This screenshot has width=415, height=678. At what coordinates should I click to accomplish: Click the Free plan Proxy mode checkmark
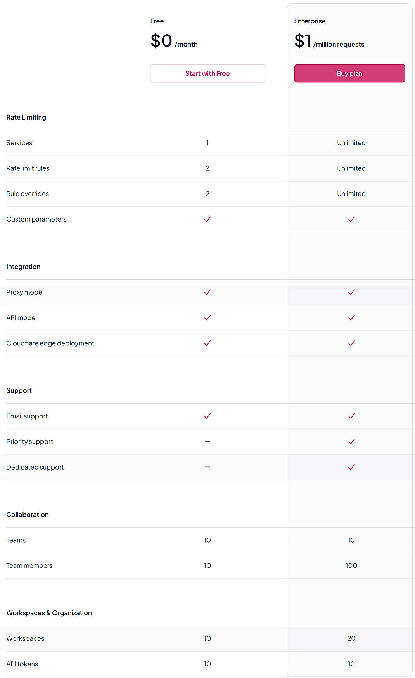click(x=207, y=292)
